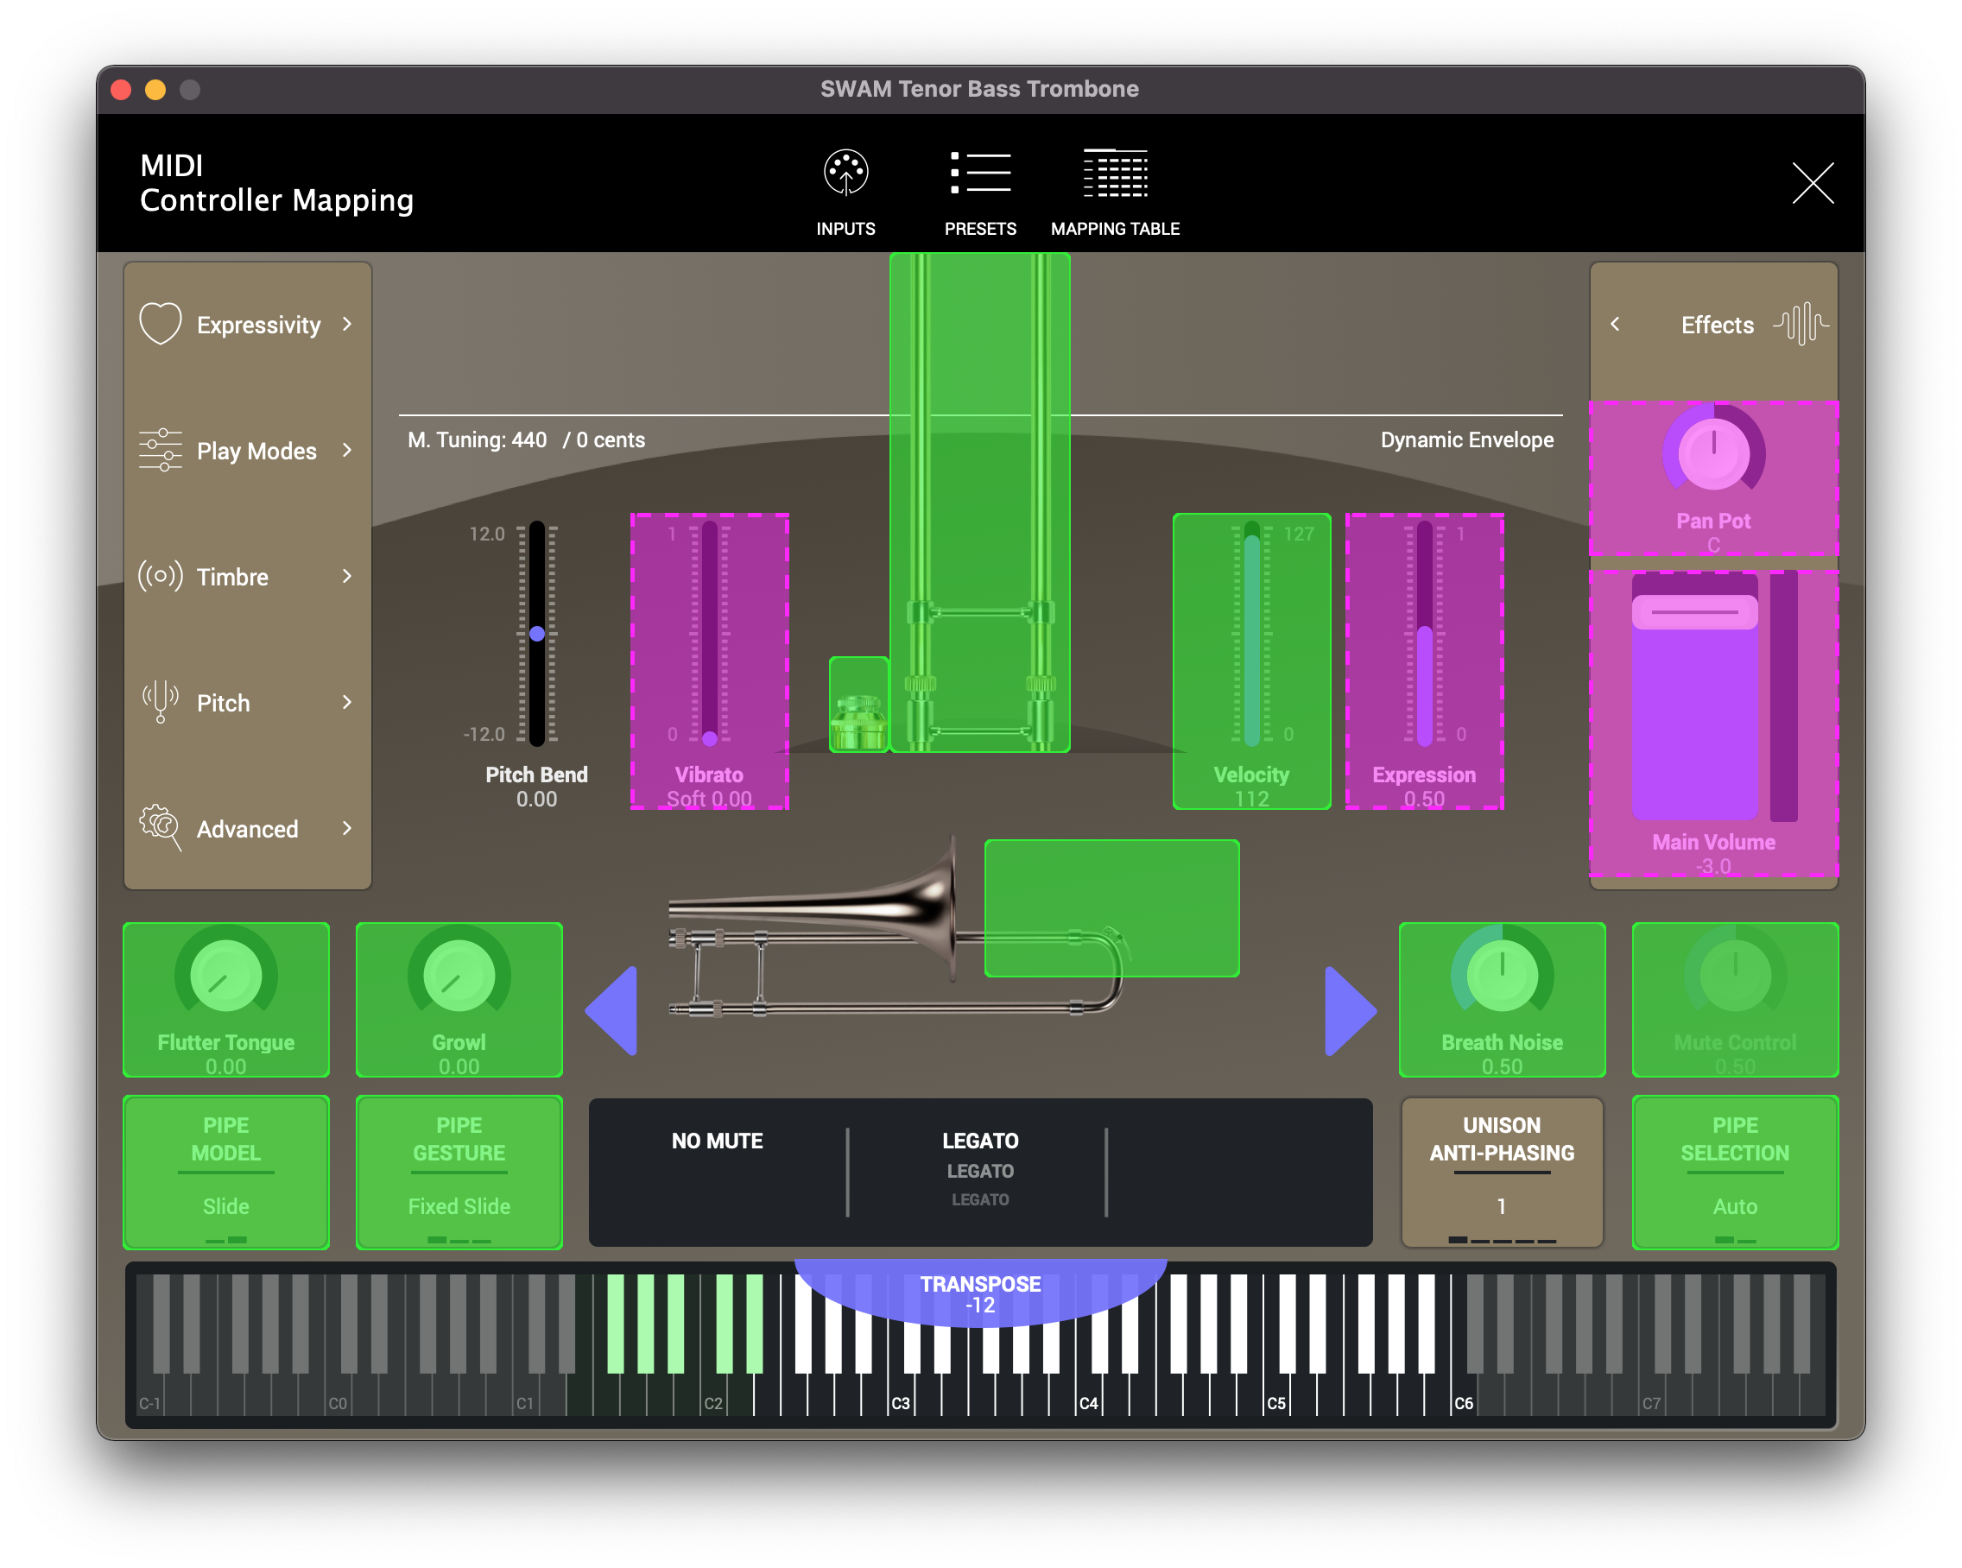Select the Pitch menu label
This screenshot has height=1568, width=1962.
[x=223, y=703]
